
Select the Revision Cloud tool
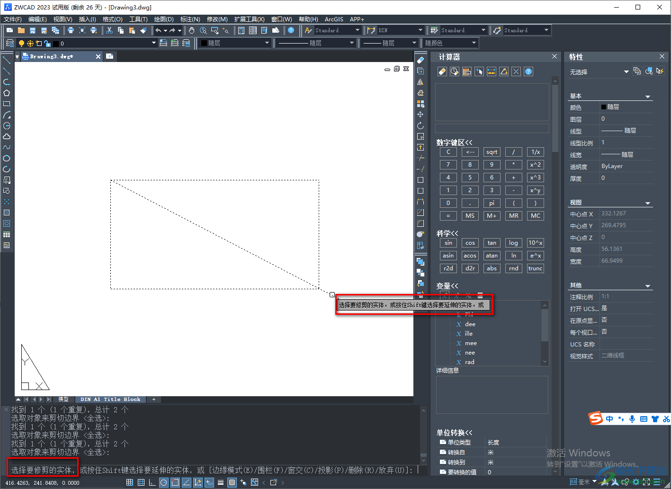click(x=7, y=136)
